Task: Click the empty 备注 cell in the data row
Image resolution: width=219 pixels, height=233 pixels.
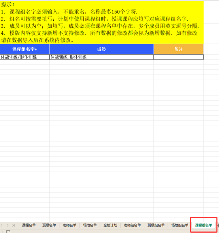Action: 179,57
